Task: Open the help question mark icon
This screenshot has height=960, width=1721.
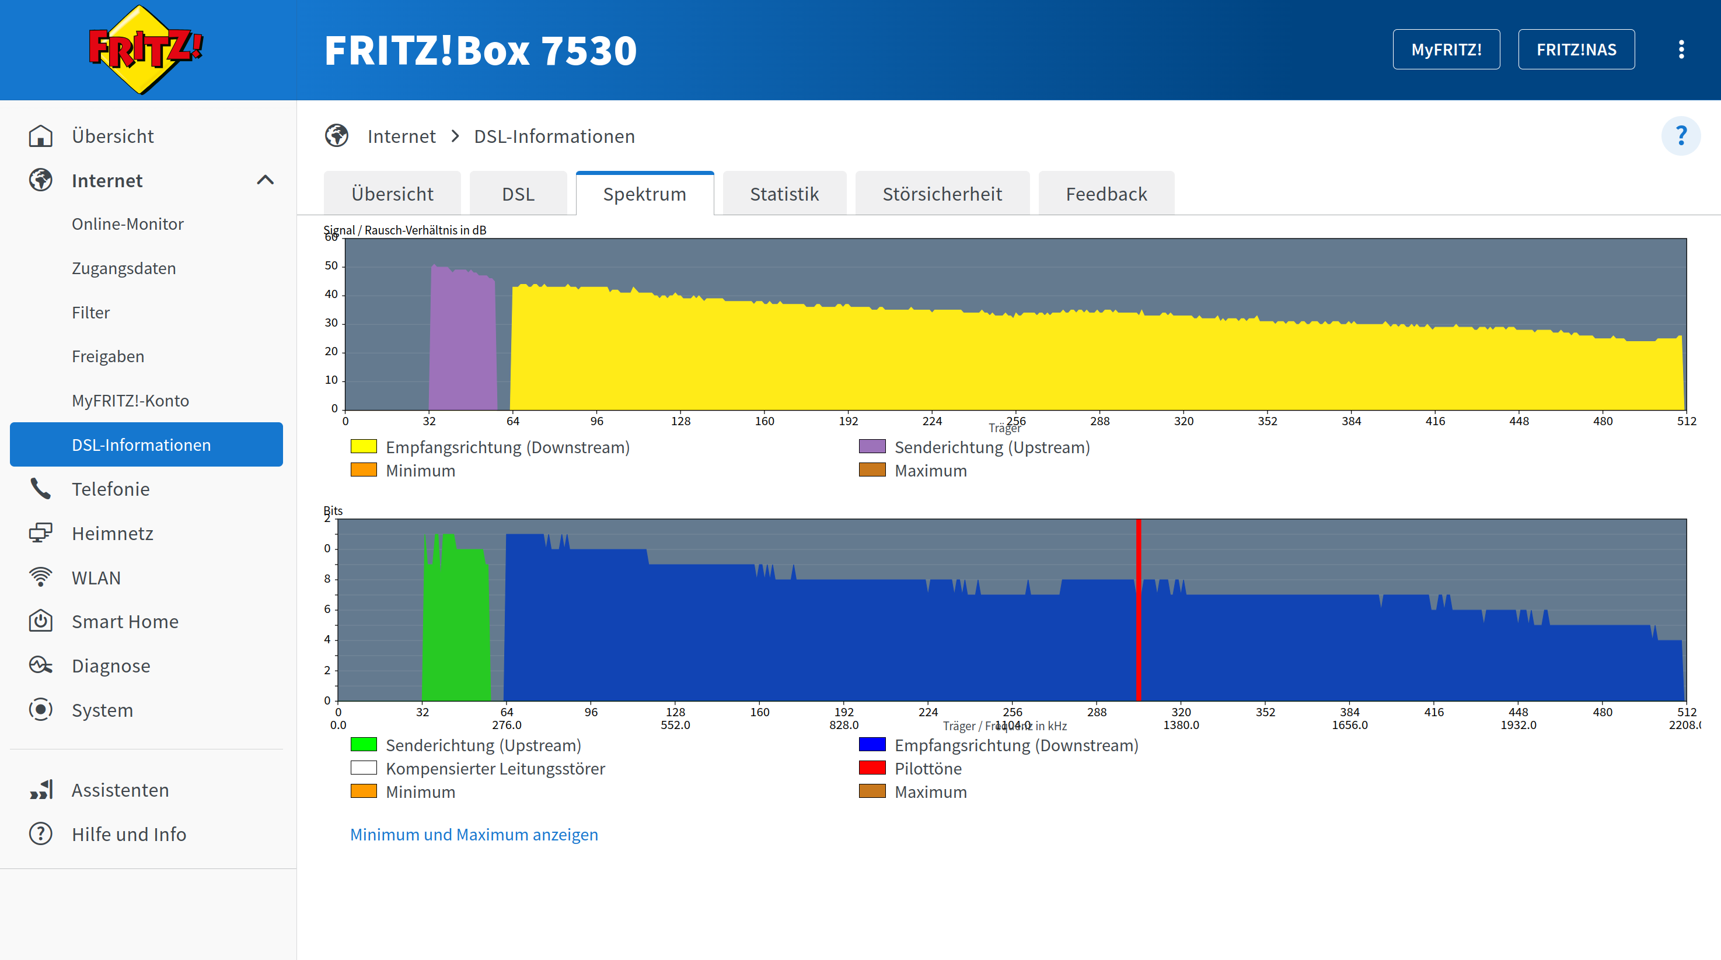Action: (x=1681, y=135)
